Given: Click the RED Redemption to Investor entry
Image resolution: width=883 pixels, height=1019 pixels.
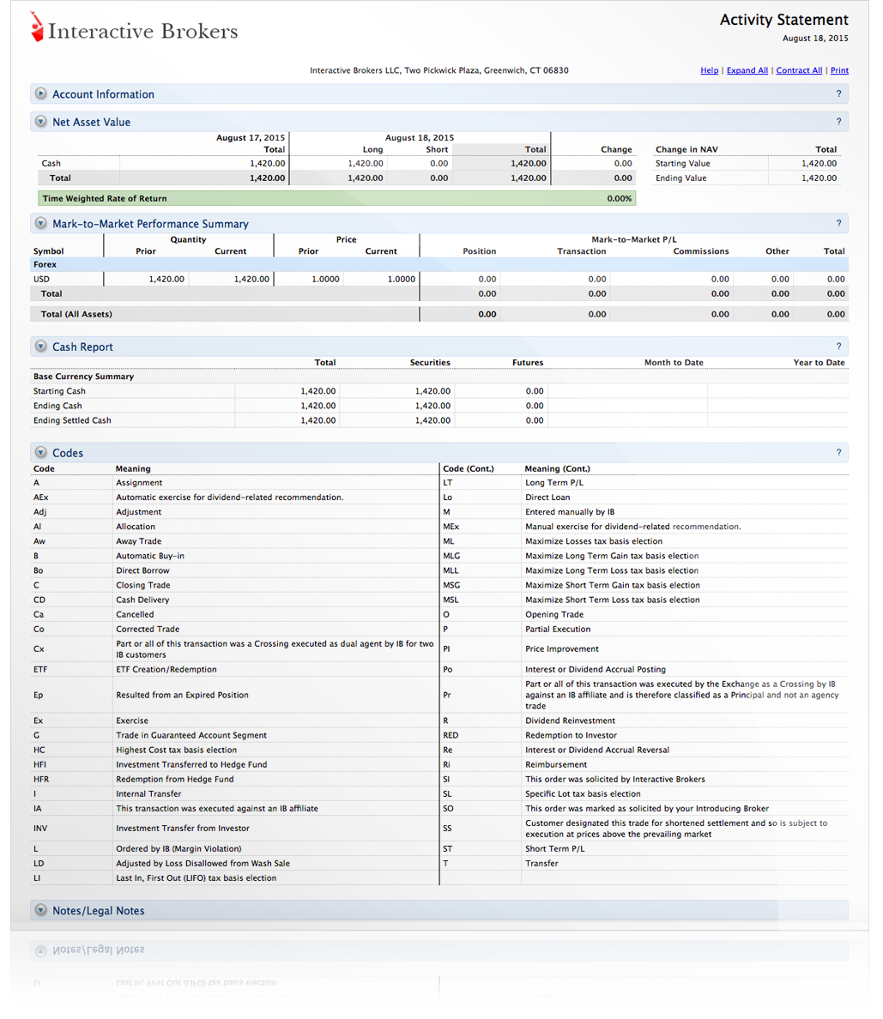Looking at the screenshot, I should 644,735.
